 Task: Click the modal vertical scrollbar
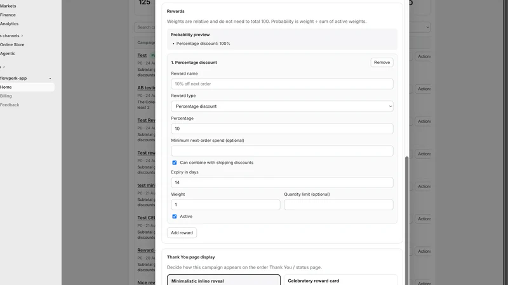[406, 220]
